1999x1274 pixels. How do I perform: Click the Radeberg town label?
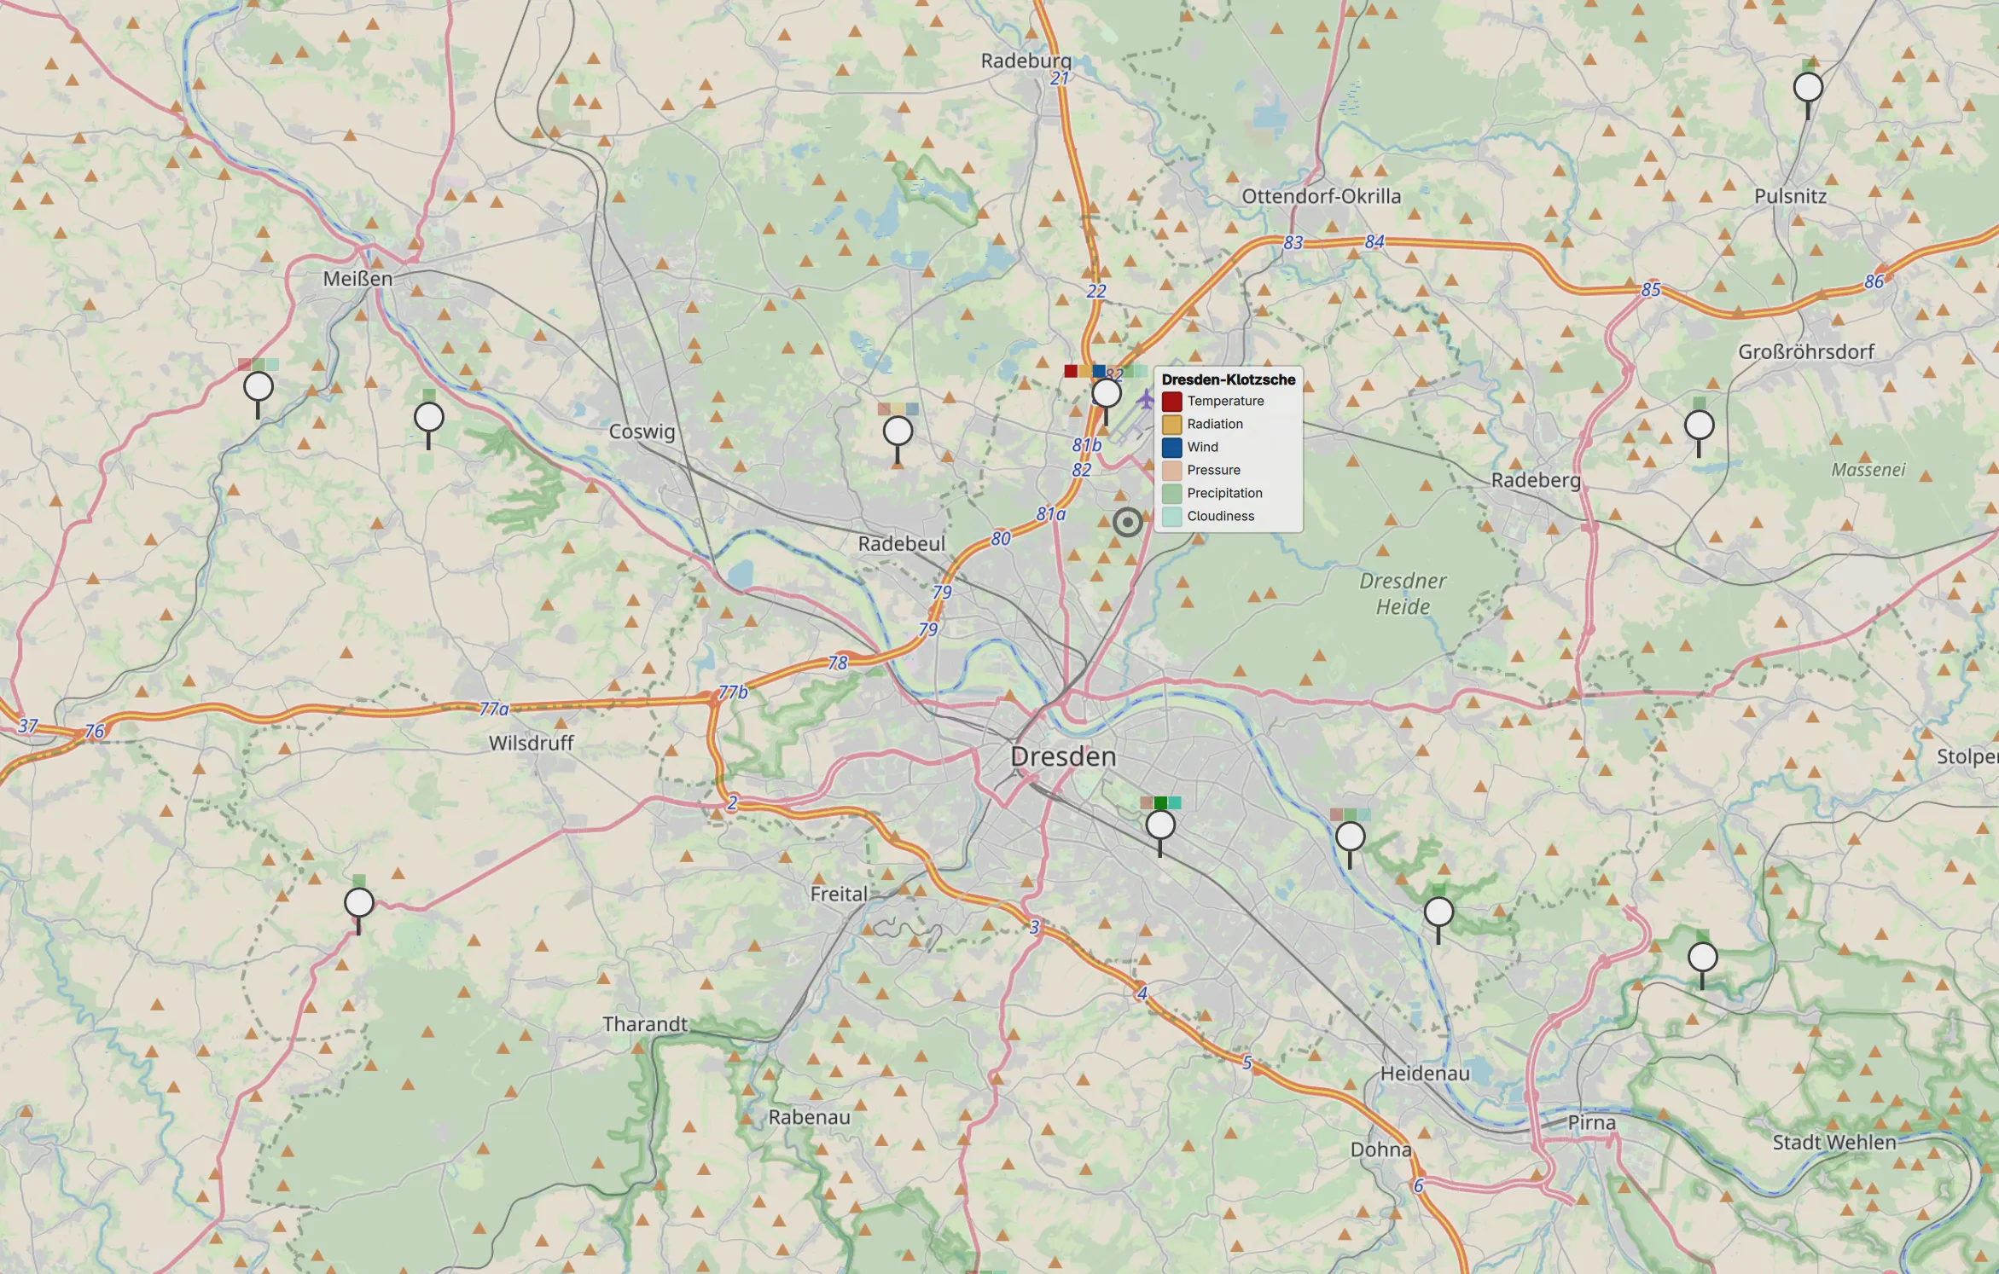pyautogui.click(x=1535, y=480)
